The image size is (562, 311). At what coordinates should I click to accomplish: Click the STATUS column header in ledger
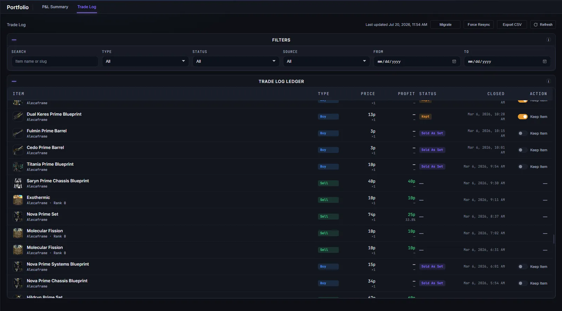tap(428, 94)
